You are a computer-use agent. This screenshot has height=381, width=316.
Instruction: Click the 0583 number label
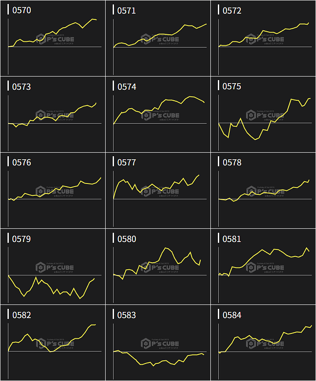point(127,315)
